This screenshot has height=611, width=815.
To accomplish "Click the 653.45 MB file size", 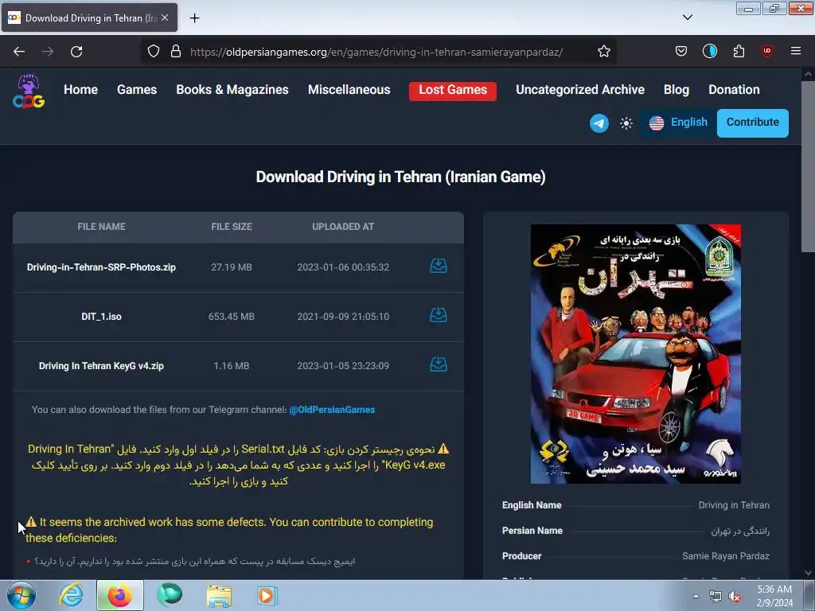I will 232,317.
